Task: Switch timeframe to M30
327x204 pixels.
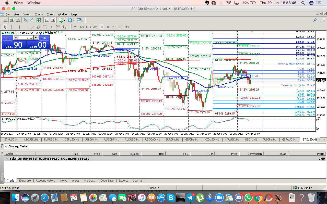Action: tap(95, 27)
